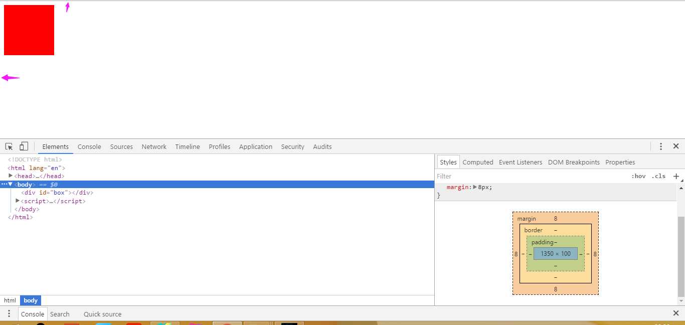Focus the styles Filter input field

532,176
